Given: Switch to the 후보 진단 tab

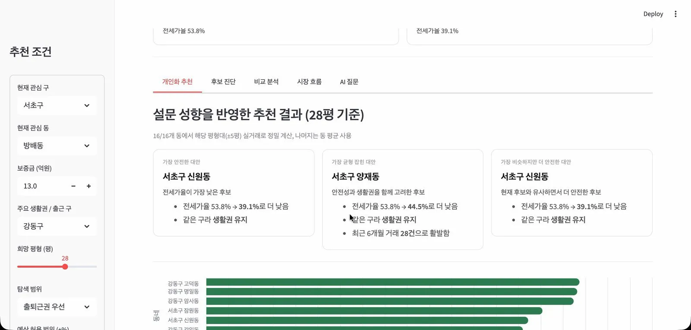Looking at the screenshot, I should (223, 82).
